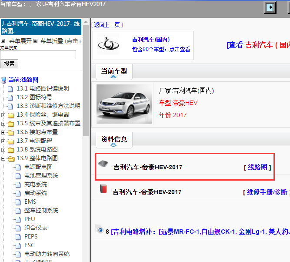Click the gray wiring diagram book icon
This screenshot has height=262, width=290.
[x=103, y=164]
